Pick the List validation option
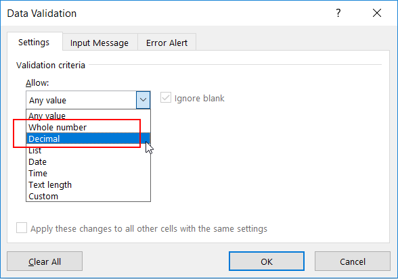398x279 pixels. coord(88,151)
